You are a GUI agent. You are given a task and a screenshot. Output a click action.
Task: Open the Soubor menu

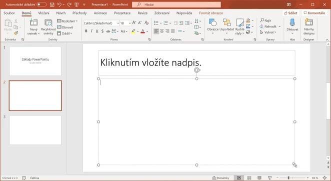pos(9,13)
